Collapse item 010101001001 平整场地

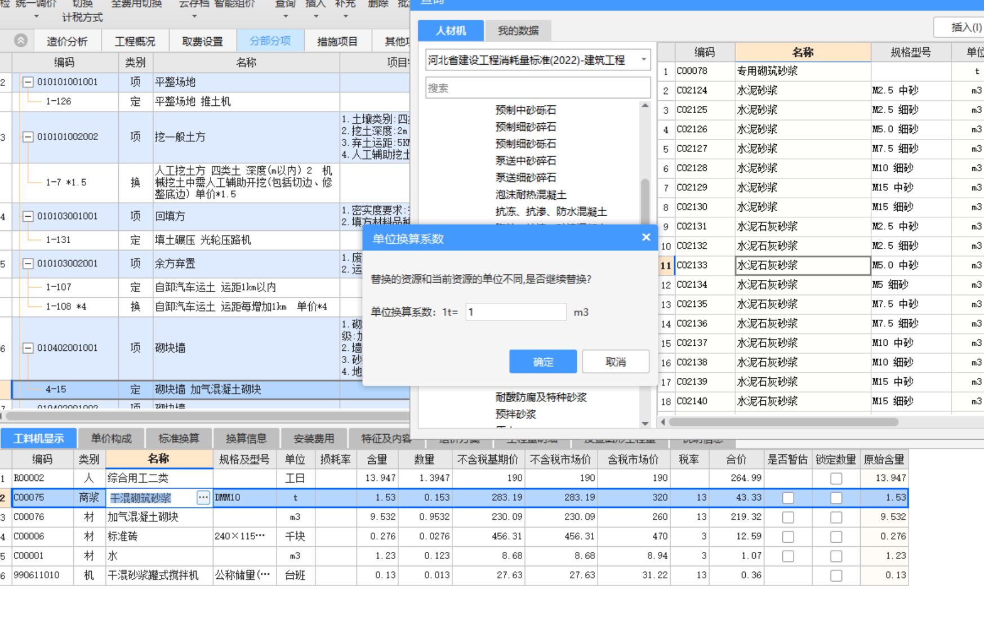pos(28,82)
